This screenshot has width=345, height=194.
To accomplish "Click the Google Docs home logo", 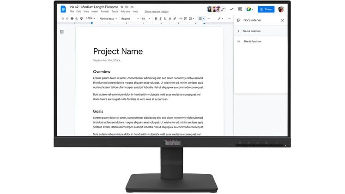I will click(63, 9).
